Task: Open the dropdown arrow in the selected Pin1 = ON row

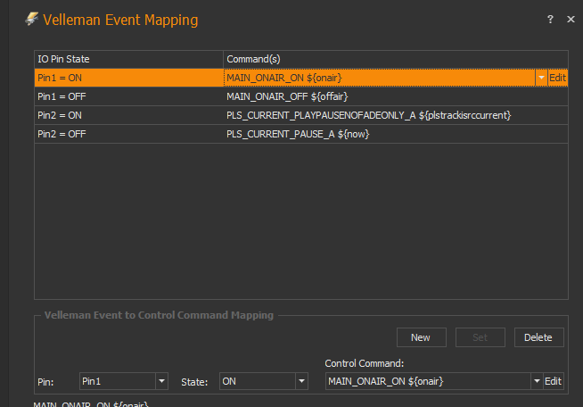Action: tap(541, 78)
